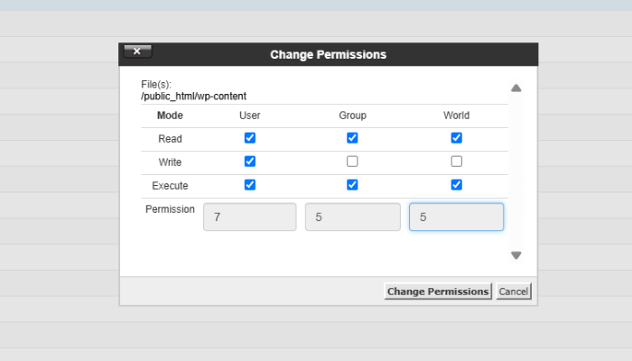This screenshot has width=632, height=361.
Task: Close the Change Permissions dialog
Action: (x=137, y=51)
